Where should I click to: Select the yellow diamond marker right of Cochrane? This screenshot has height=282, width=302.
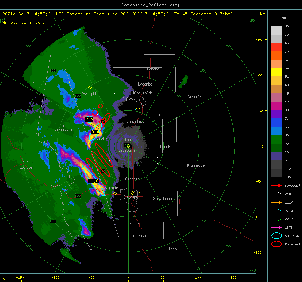[x=115, y=194]
